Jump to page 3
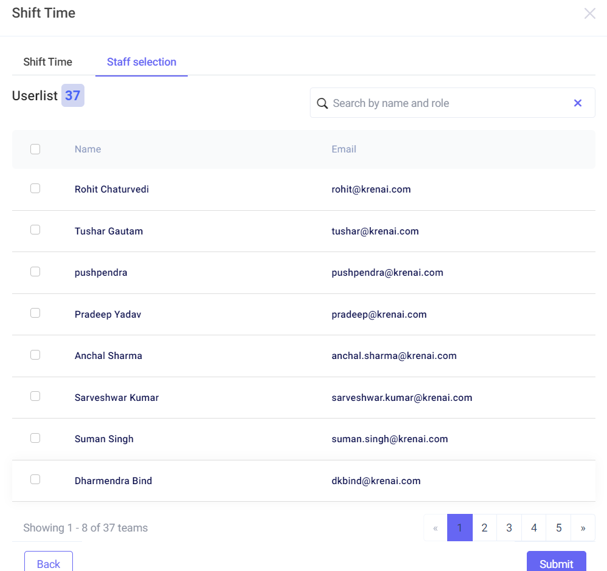607x571 pixels. coord(509,528)
